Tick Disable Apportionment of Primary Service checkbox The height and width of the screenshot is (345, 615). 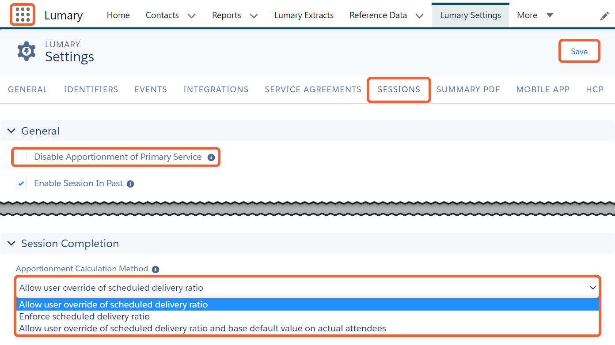pos(21,157)
